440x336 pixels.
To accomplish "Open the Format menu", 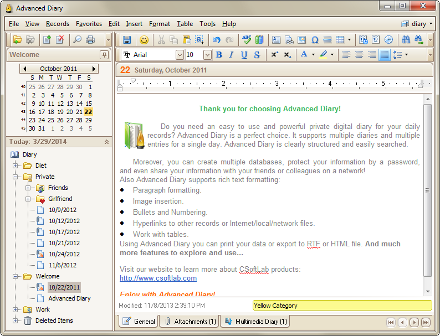I will 160,24.
